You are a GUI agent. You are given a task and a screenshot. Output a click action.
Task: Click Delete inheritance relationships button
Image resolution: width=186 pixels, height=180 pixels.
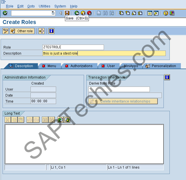click(123, 101)
